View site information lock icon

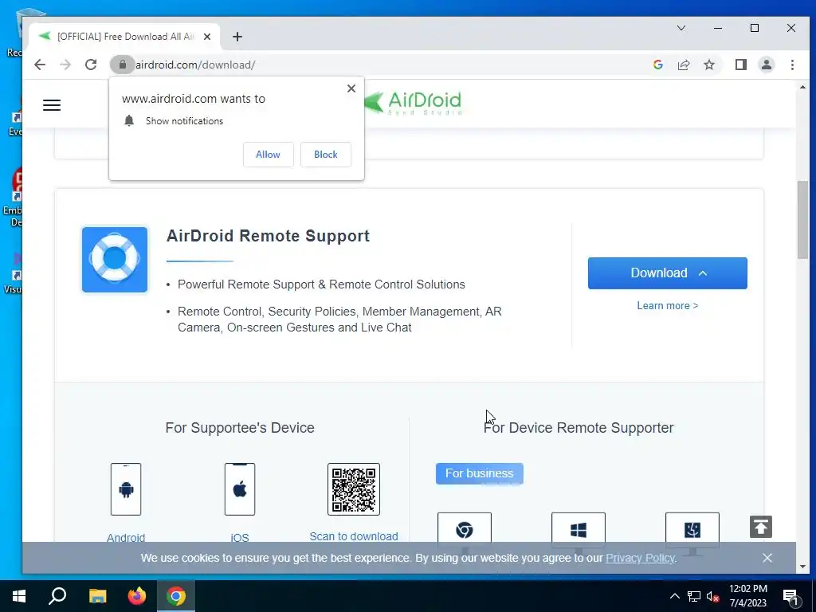pos(123,65)
